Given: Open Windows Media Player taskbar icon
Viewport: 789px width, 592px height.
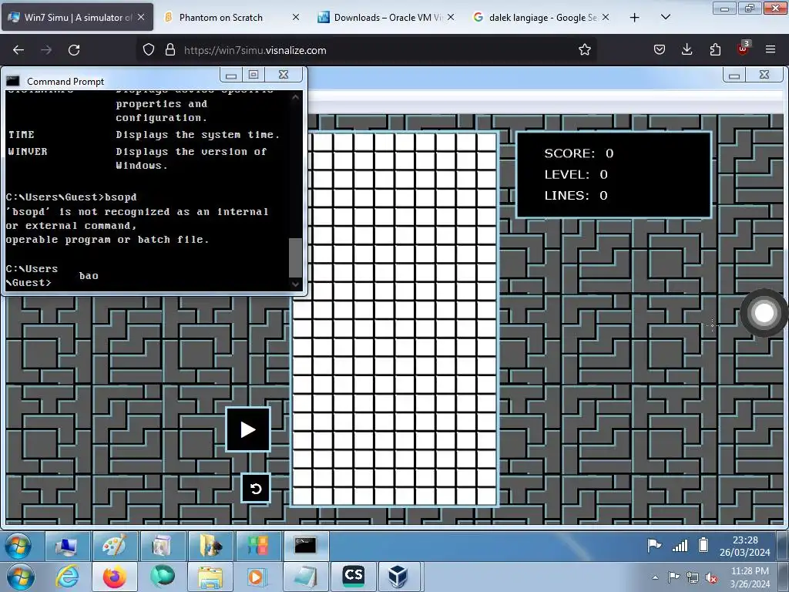Looking at the screenshot, I should coord(257,577).
